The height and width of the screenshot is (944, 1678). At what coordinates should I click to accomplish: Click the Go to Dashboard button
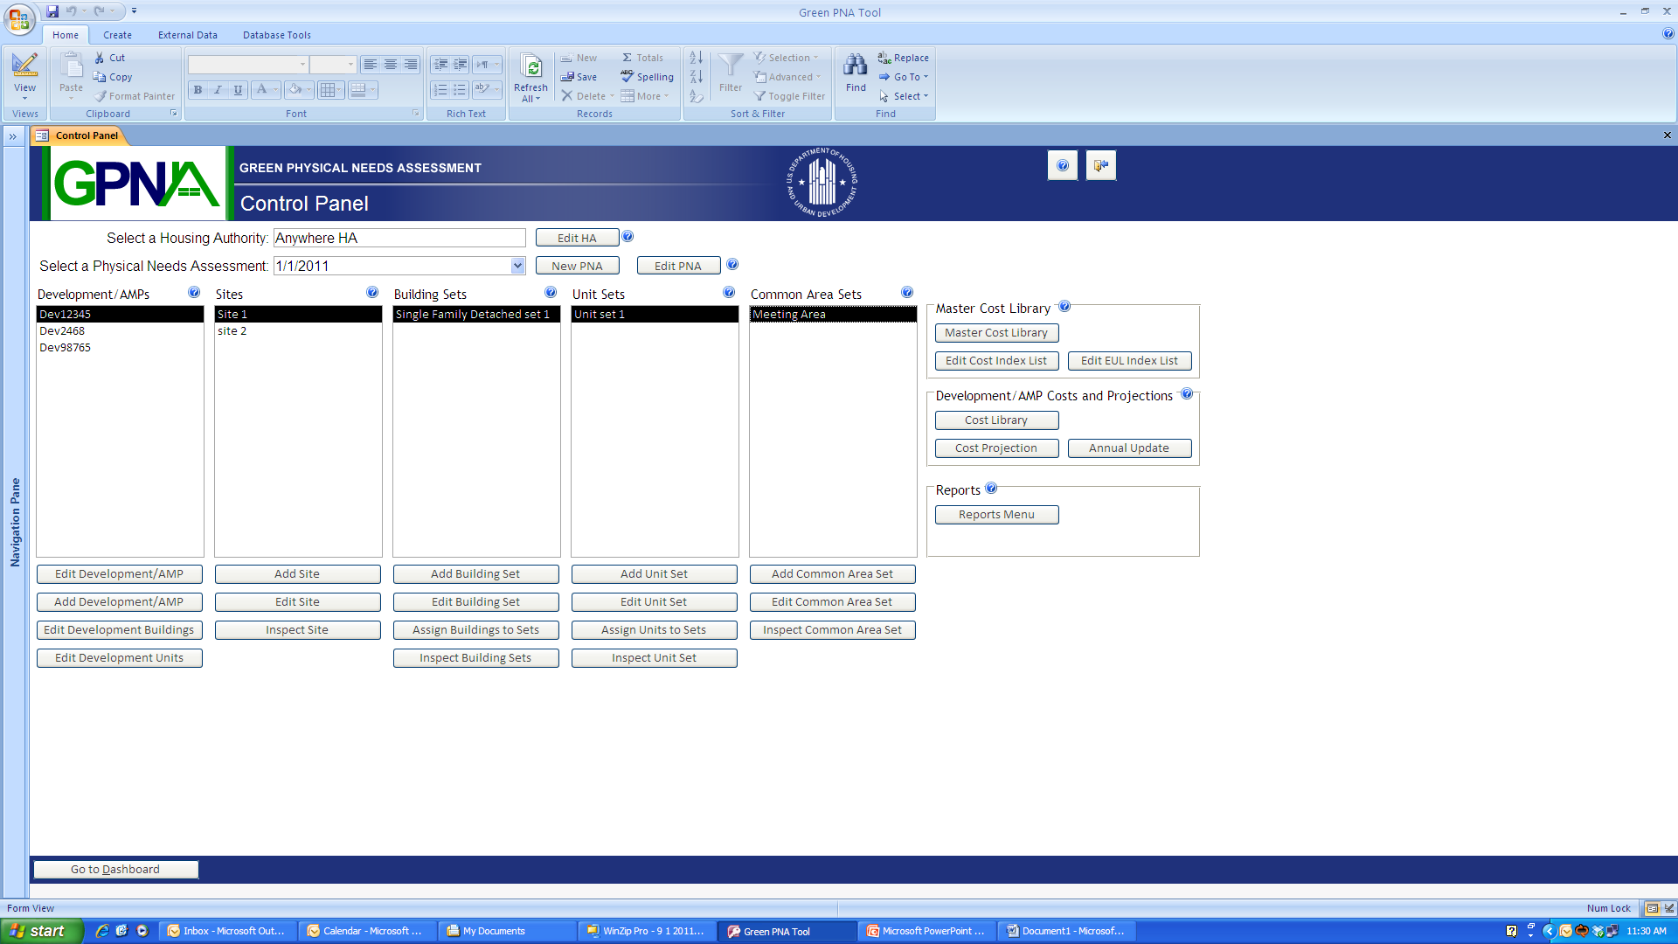(115, 870)
